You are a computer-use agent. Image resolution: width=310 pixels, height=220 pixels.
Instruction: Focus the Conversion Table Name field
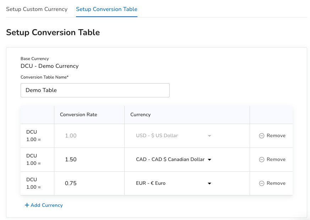95,90
